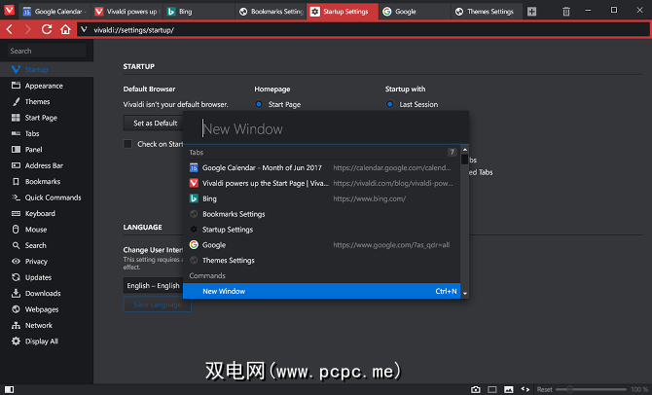652x395 pixels.
Task: Select Bookmarks Settings in quick commands list
Action: coord(321,214)
